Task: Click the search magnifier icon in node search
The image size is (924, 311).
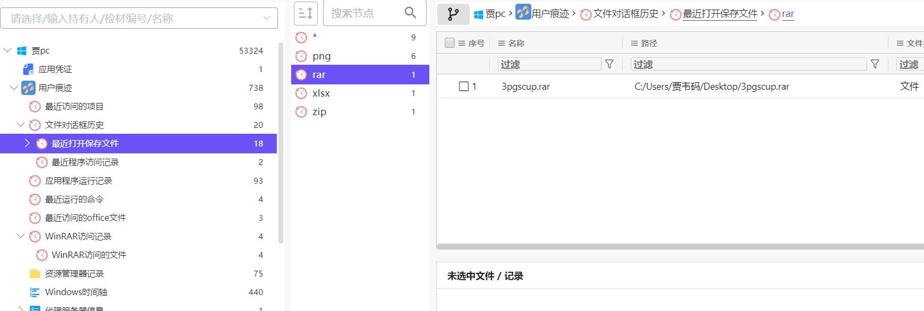Action: coord(410,12)
